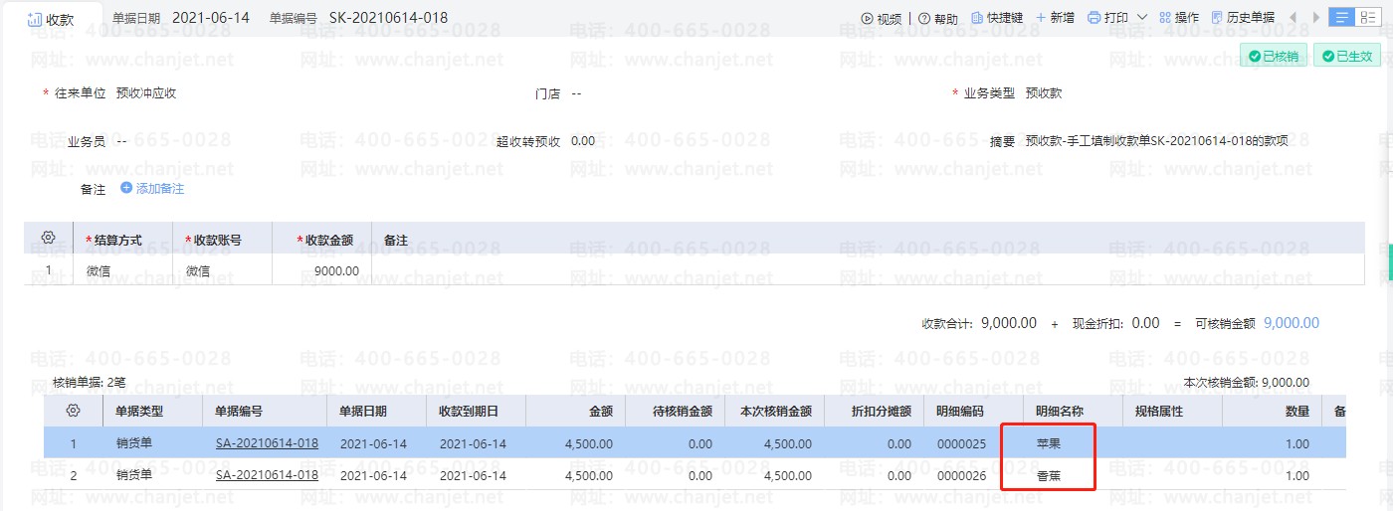This screenshot has height=511, width=1393.
Task: Click the 9000.00 收款金额 cell
Action: pyautogui.click(x=322, y=270)
